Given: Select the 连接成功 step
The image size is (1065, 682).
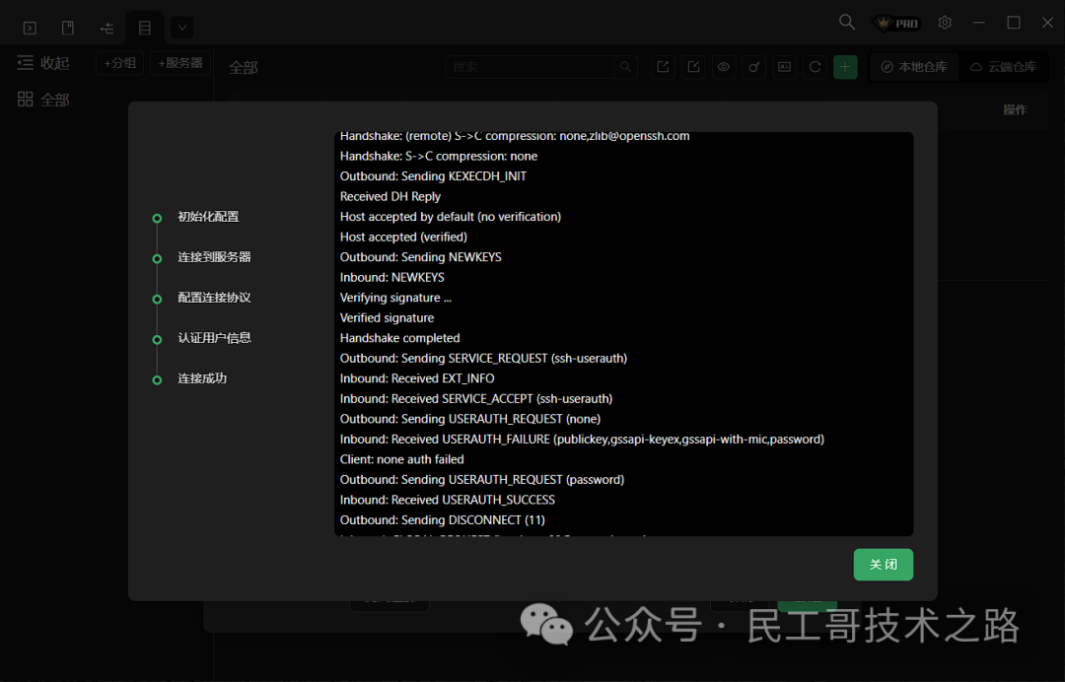Looking at the screenshot, I should click(202, 378).
